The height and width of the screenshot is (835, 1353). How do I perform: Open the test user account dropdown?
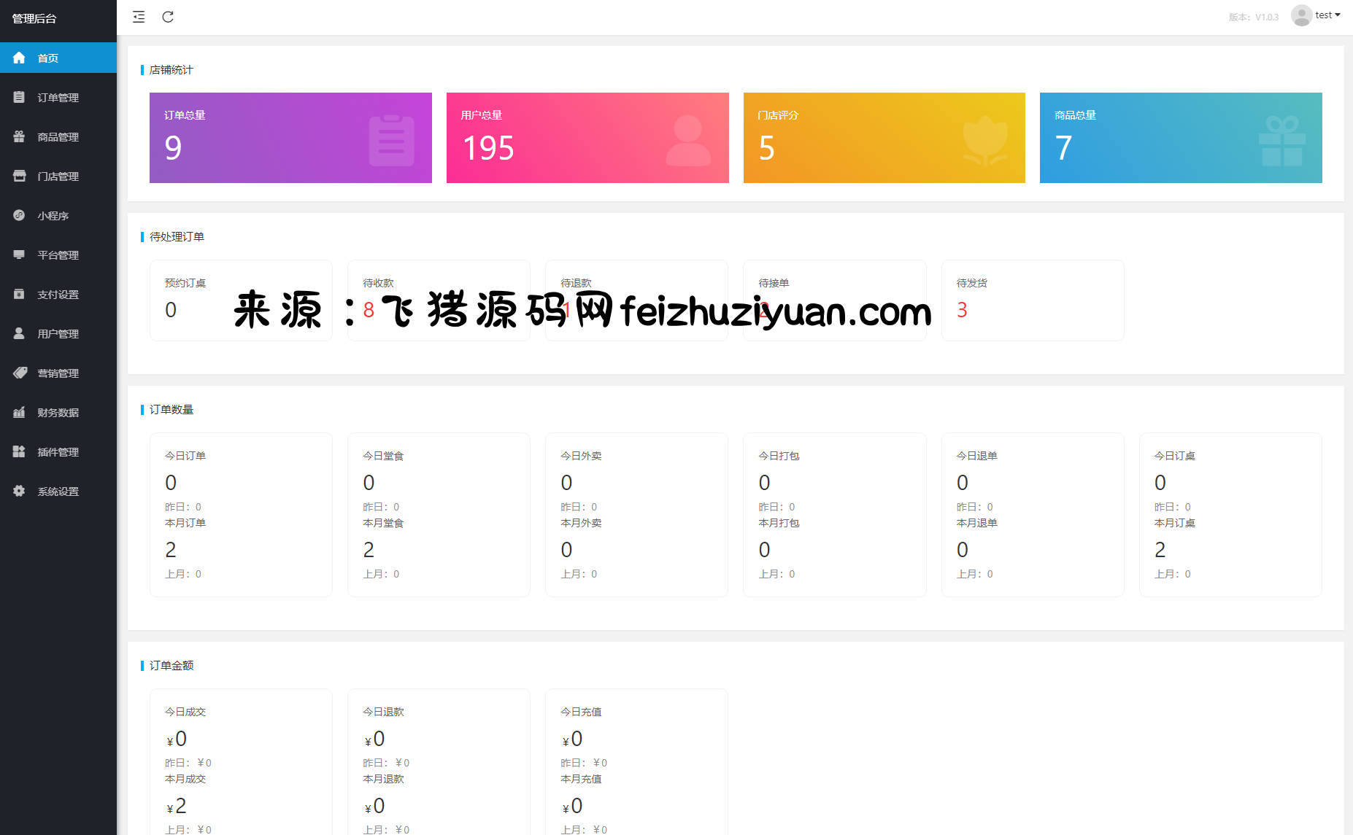coord(1327,15)
